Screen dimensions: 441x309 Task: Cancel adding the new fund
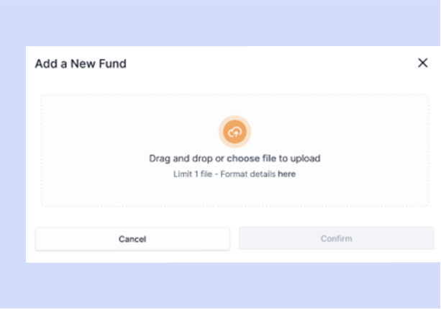pos(132,239)
